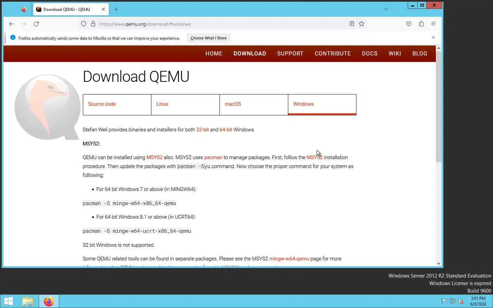Open the pacman link

[213, 157]
